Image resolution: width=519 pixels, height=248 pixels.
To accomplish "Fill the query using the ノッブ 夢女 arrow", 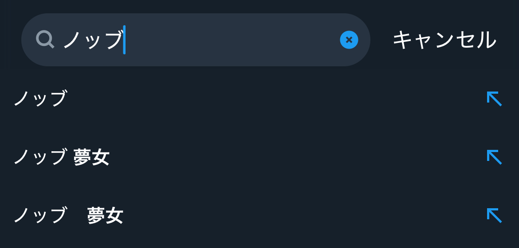I will pyautogui.click(x=494, y=157).
